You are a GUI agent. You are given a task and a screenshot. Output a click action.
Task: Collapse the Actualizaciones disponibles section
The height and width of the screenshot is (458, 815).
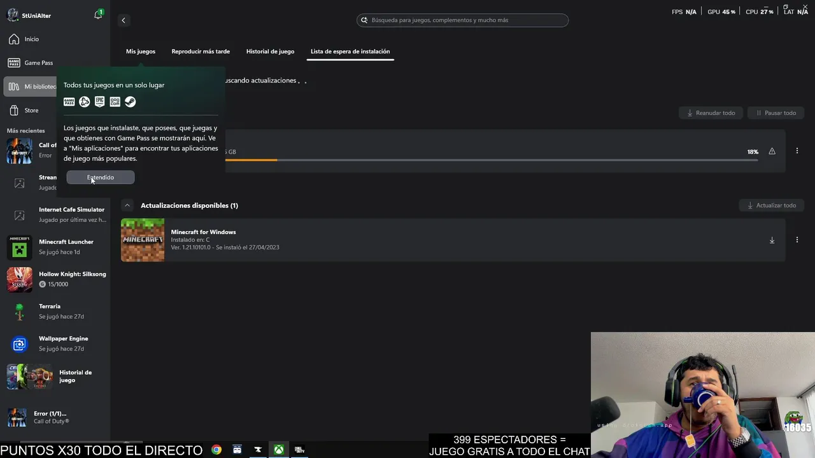click(x=127, y=205)
